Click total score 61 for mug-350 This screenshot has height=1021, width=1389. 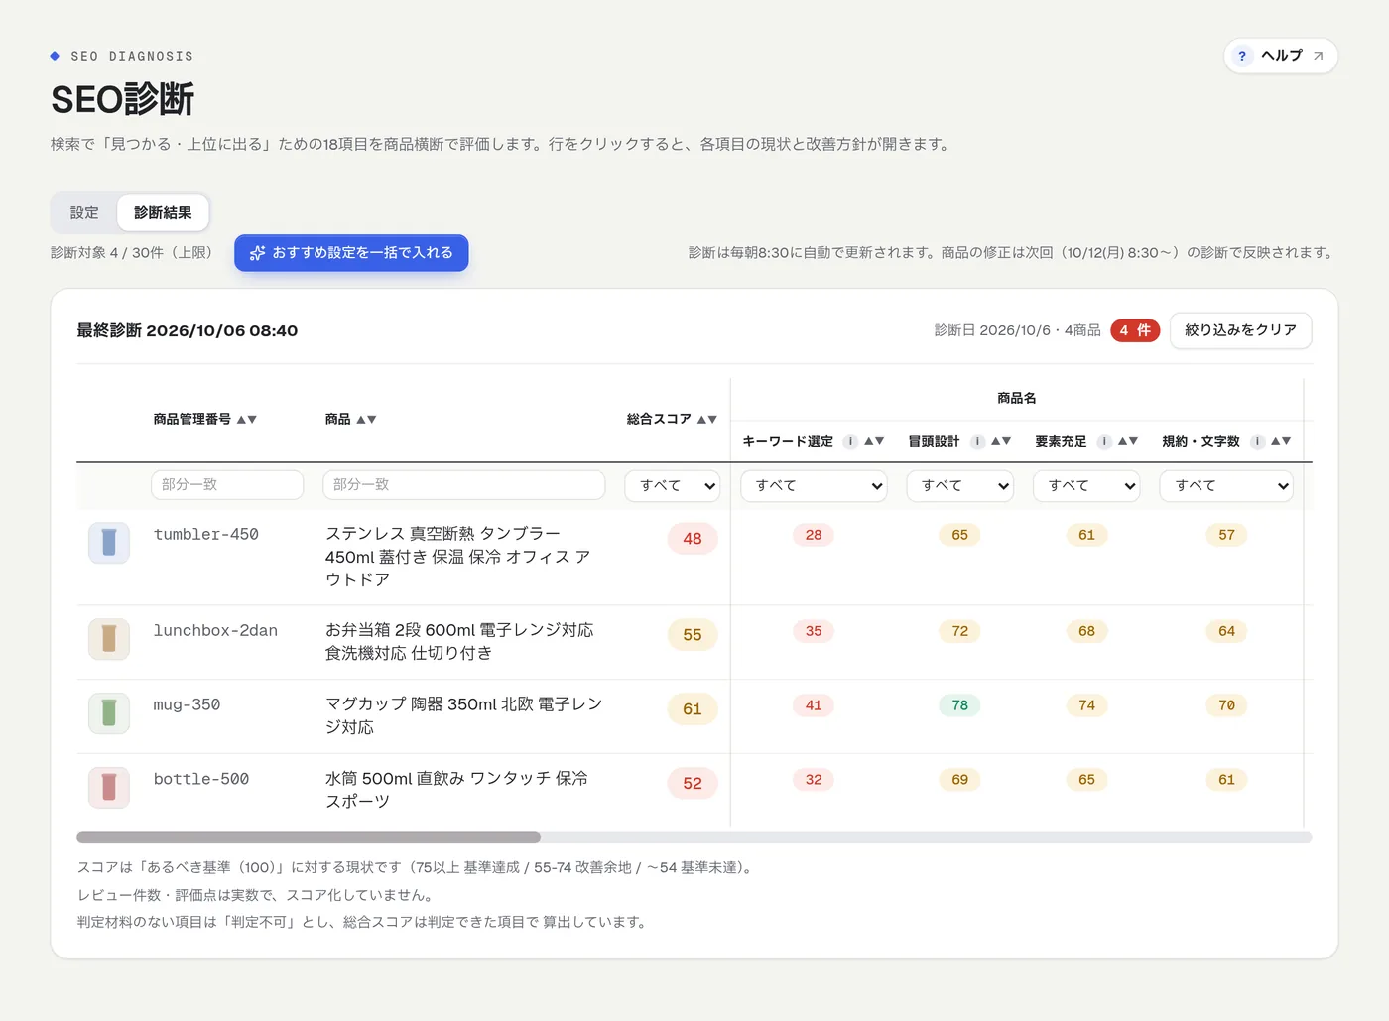693,709
